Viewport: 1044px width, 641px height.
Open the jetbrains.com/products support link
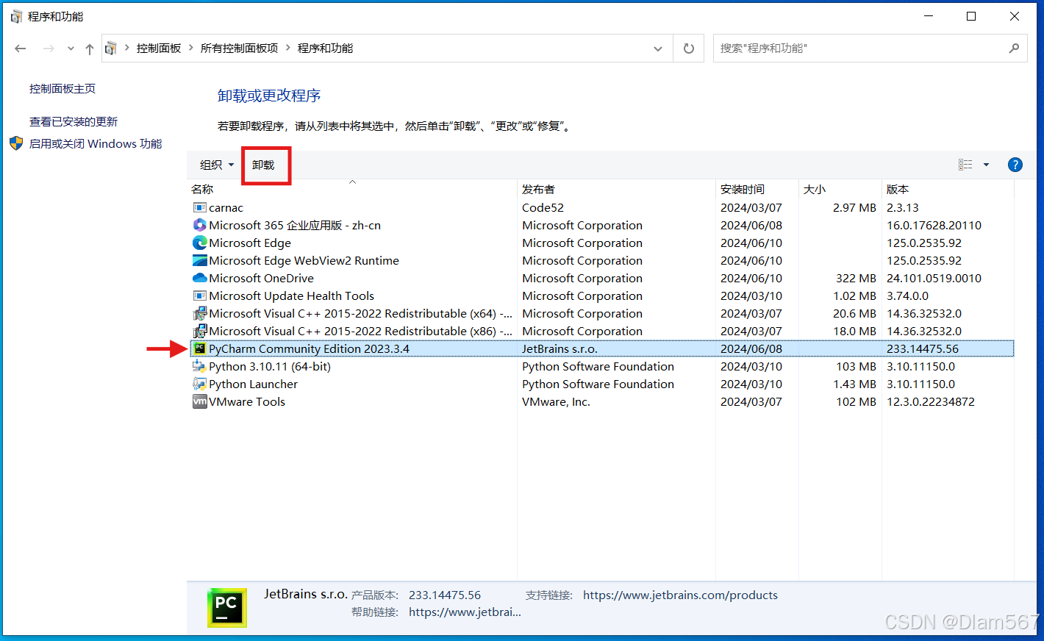coord(680,595)
